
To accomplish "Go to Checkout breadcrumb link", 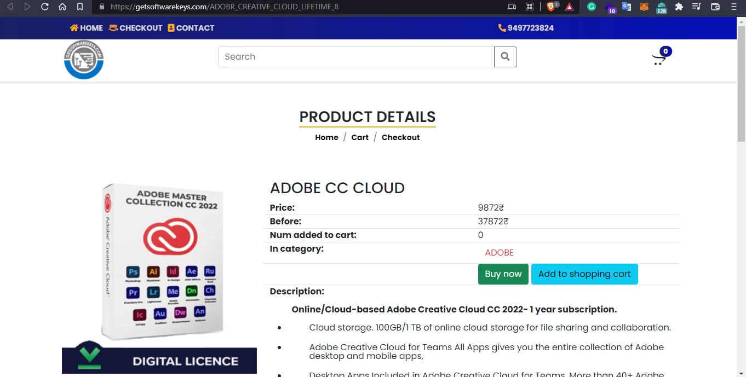I will tap(401, 137).
